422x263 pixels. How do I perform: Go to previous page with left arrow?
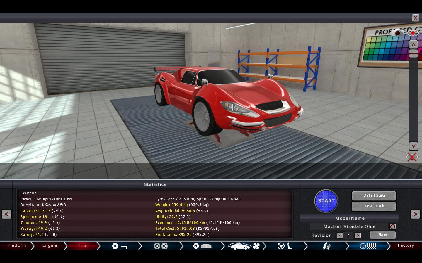pyautogui.click(x=6, y=214)
